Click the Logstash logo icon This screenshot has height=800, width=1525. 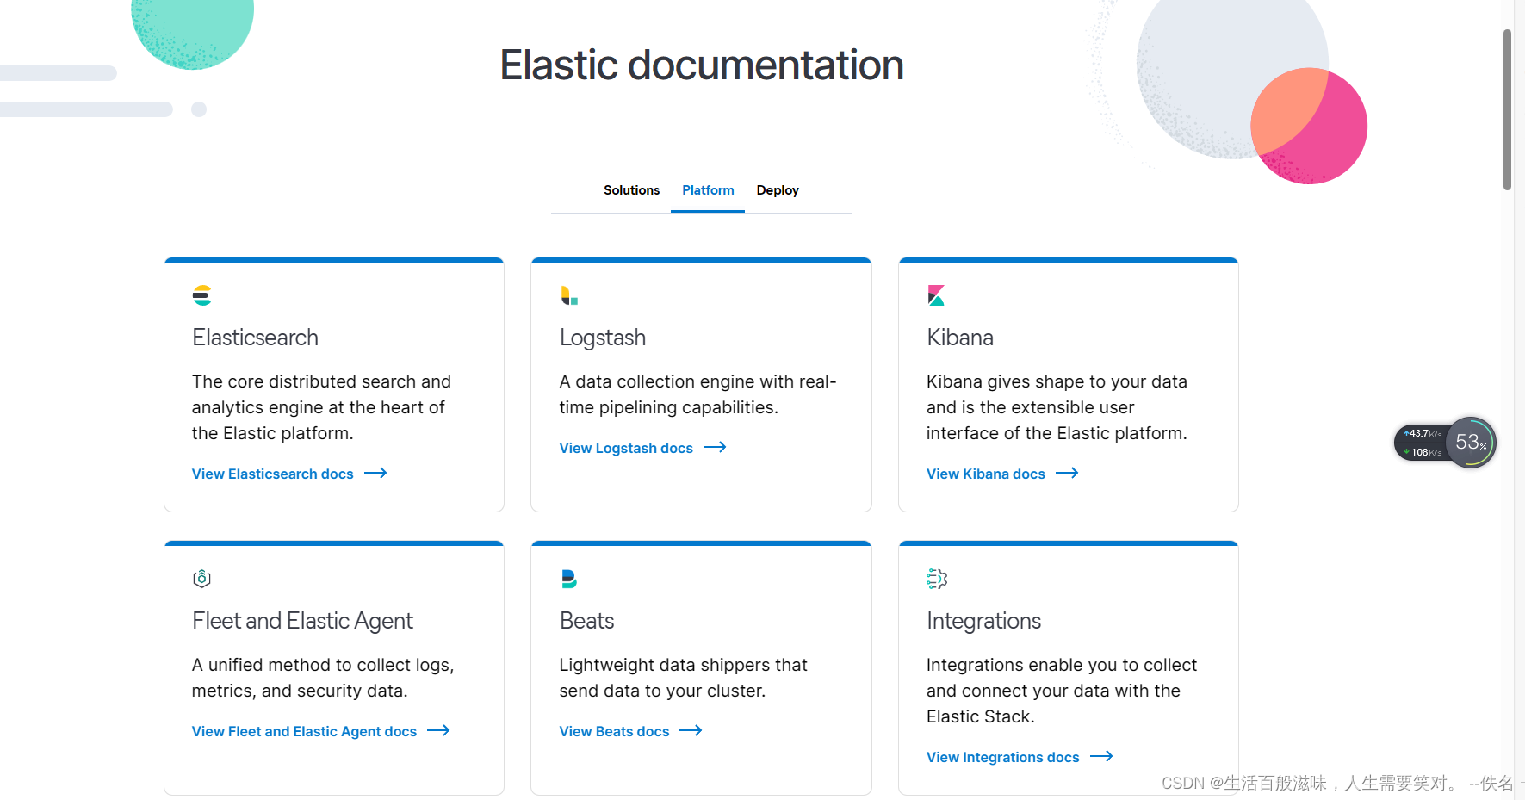(x=569, y=295)
